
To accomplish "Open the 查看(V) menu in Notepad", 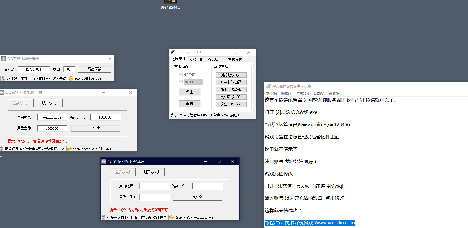I will point(319,94).
